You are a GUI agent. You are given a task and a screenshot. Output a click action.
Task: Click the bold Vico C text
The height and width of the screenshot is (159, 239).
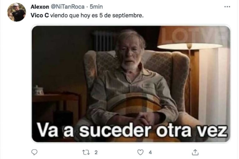point(40,15)
